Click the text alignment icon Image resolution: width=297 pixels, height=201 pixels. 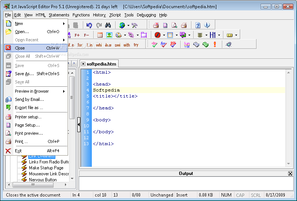[200, 35]
